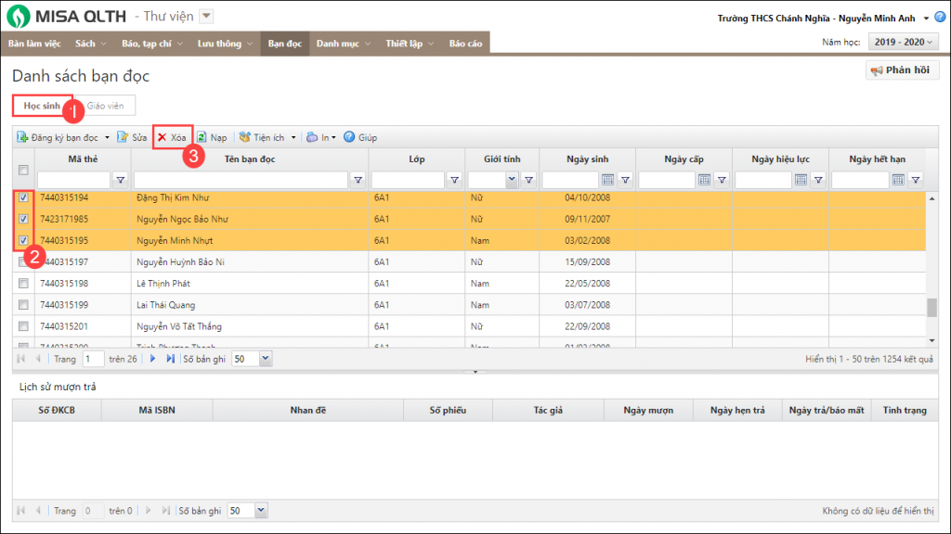Click the Phản hồi feedback button

[903, 70]
